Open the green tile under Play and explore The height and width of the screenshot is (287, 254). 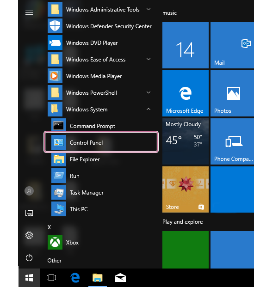pyautogui.click(x=186, y=250)
